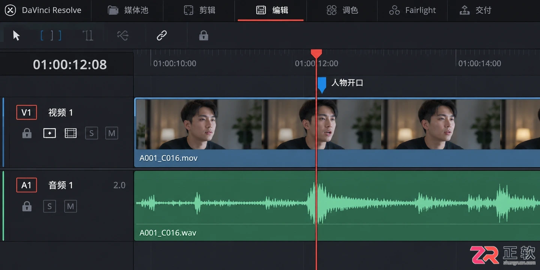Solo the V1 video track
This screenshot has height=270, width=540.
(x=91, y=133)
